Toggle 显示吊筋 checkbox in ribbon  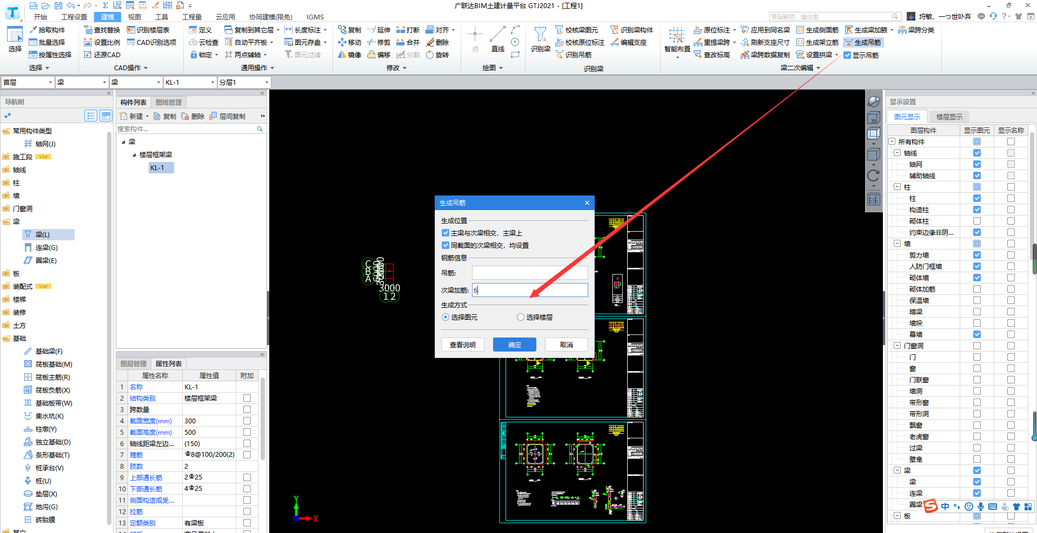click(x=847, y=55)
